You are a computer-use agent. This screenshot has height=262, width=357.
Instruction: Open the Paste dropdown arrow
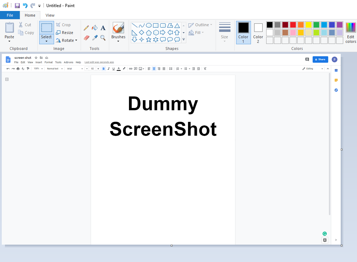10,41
